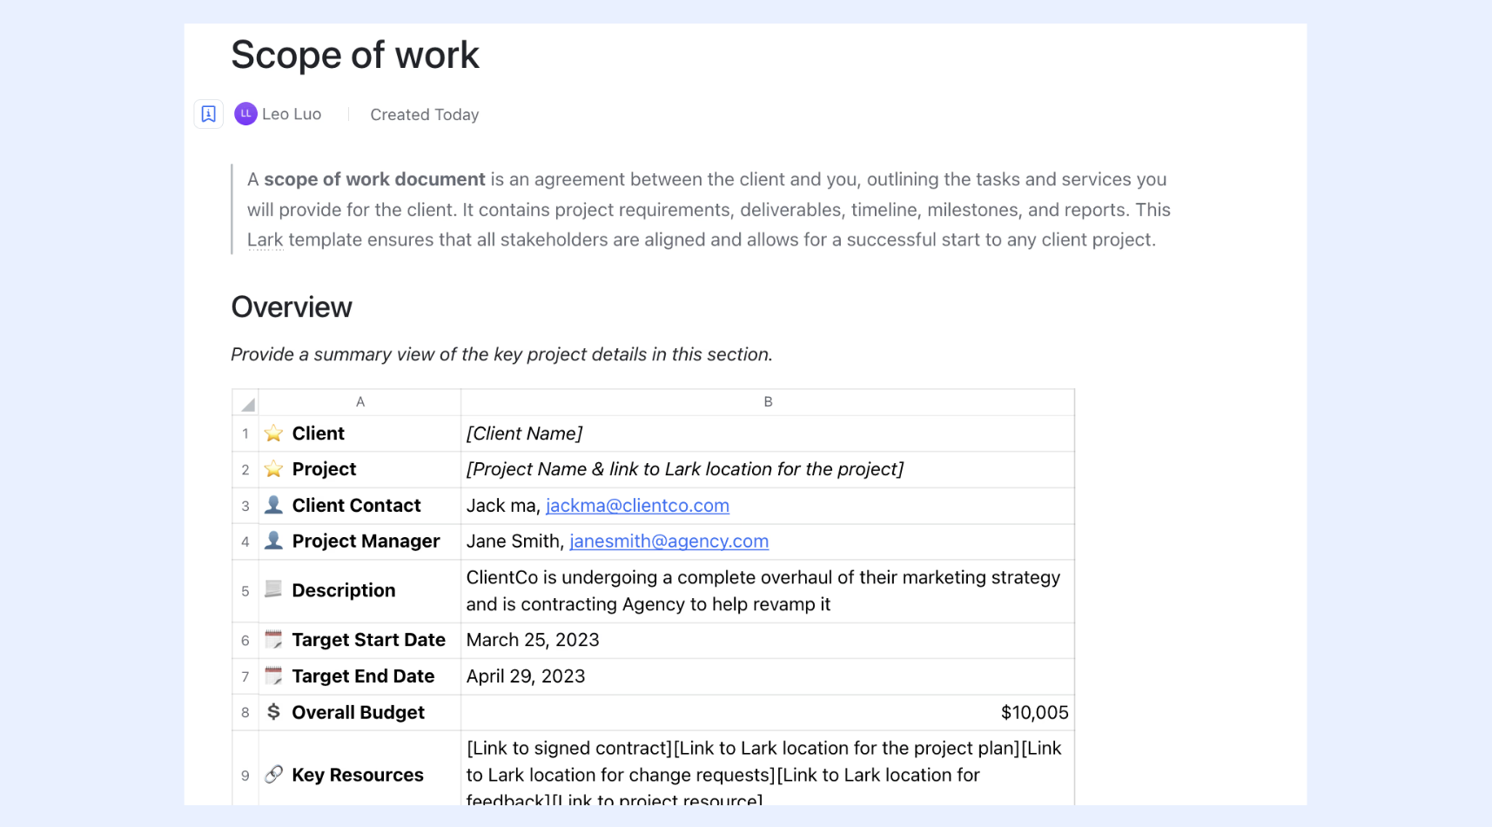Click the [Client Name] placeholder cell
The image size is (1492, 827).
coord(768,434)
